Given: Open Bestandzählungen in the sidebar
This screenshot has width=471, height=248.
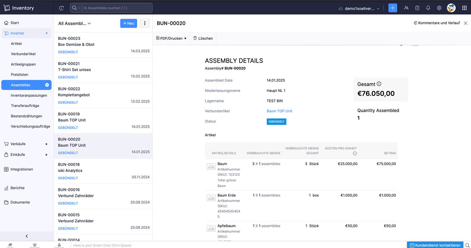Looking at the screenshot, I should click(x=26, y=116).
